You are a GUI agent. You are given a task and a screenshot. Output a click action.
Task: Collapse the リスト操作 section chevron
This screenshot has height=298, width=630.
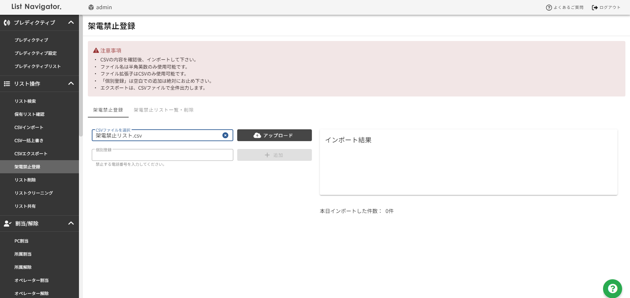point(71,83)
